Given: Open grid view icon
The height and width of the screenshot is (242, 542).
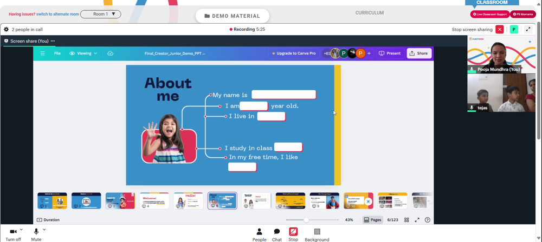Looking at the screenshot, I should (406, 220).
